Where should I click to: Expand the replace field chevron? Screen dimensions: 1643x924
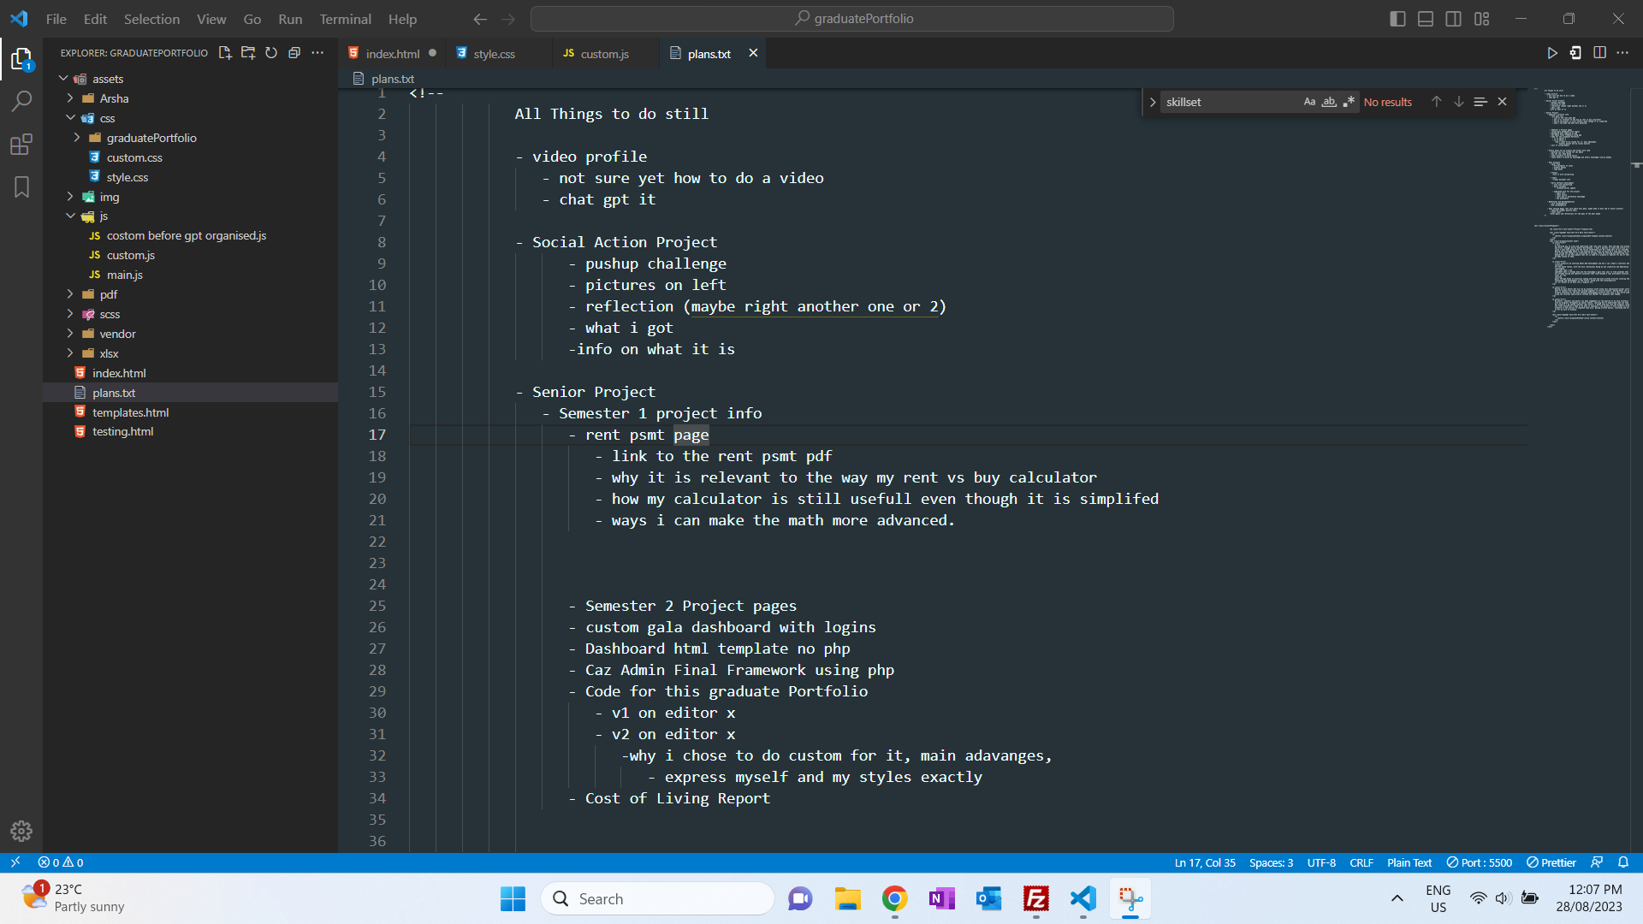(x=1153, y=102)
